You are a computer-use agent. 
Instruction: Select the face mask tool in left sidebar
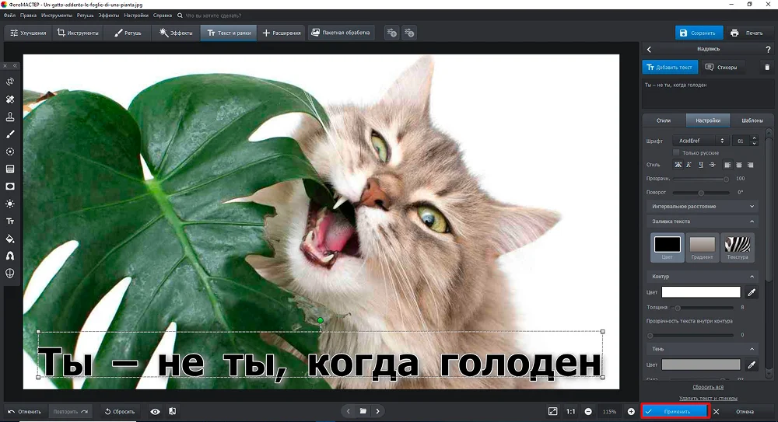coord(10,274)
